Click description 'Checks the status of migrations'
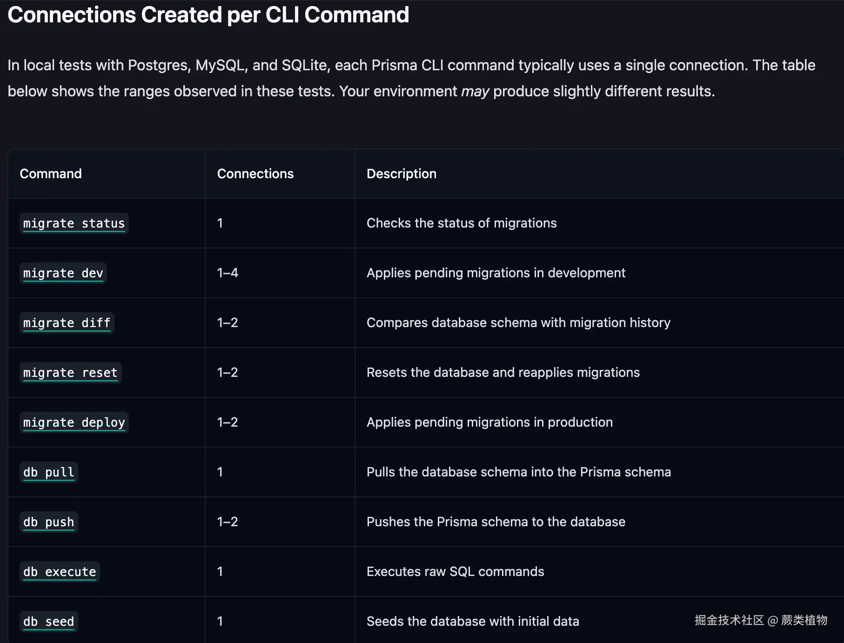 click(462, 223)
